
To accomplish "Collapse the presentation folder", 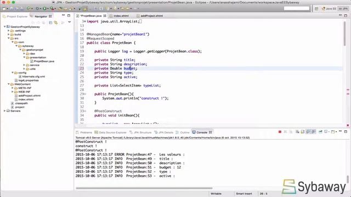I will [24, 57].
